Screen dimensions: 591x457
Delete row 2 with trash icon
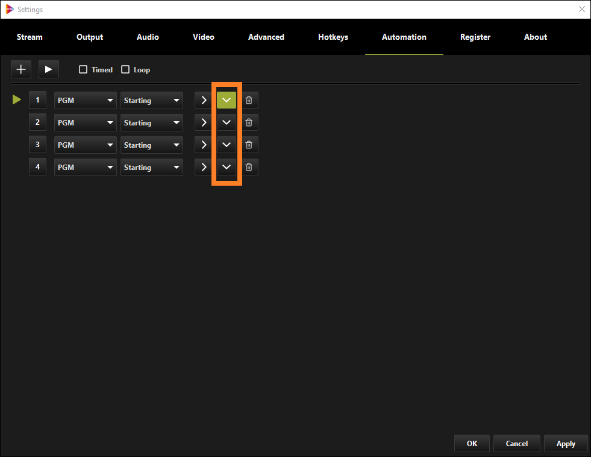[249, 122]
